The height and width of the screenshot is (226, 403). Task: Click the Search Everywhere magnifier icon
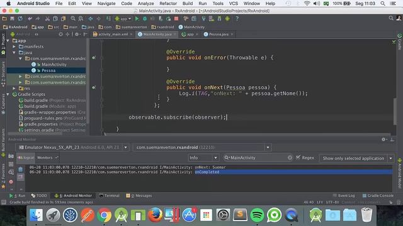391,18
